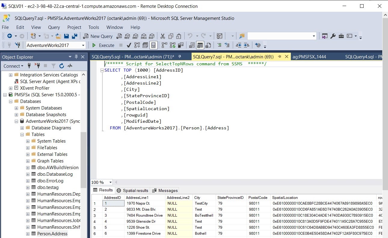388x238 pixels.
Task: Click the Parse checkmark icon
Action: pos(129,45)
